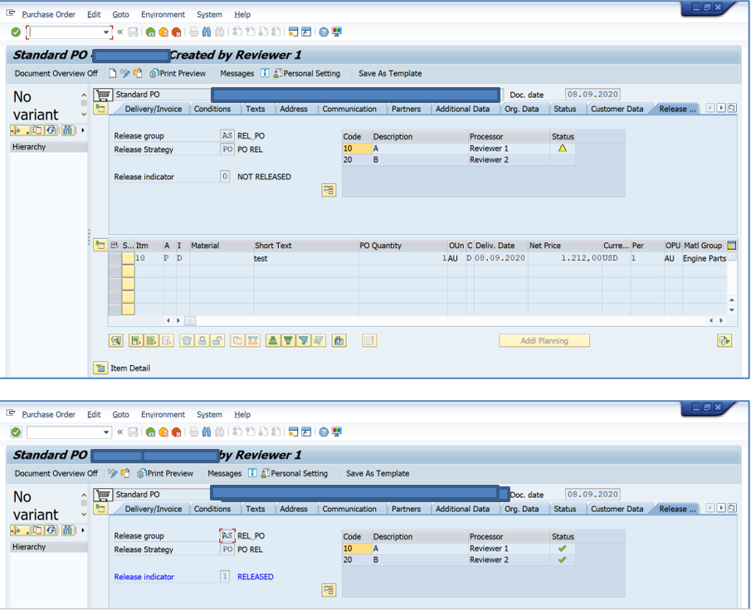The image size is (751, 610).
Task: Click the item table scroll down arrow
Action: click(x=732, y=310)
